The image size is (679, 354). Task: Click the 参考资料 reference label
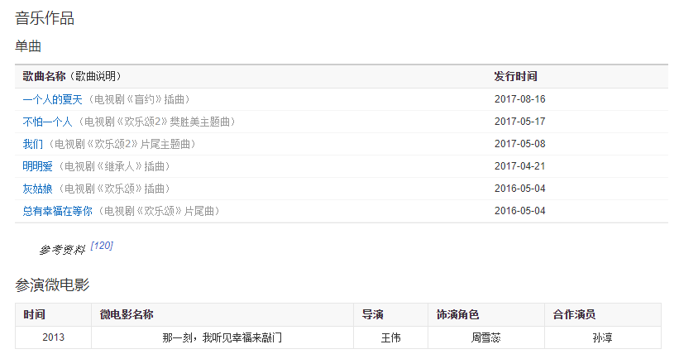tap(62, 249)
